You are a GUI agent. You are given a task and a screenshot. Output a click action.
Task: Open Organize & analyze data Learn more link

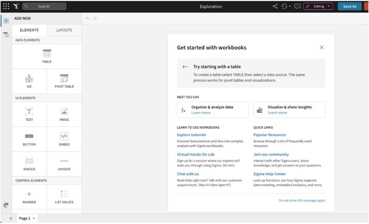[201, 113]
